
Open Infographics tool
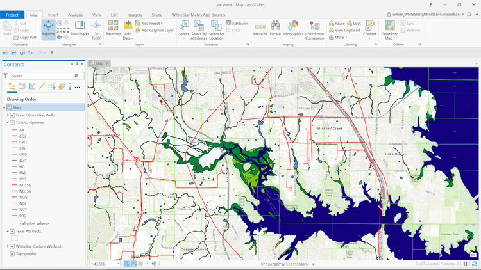(x=293, y=30)
